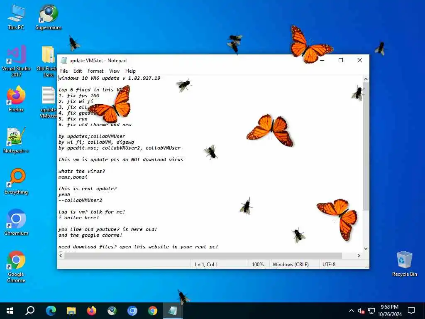Launch Chromium from the taskbar
Viewport: 425px width, 319px height.
(x=132, y=311)
